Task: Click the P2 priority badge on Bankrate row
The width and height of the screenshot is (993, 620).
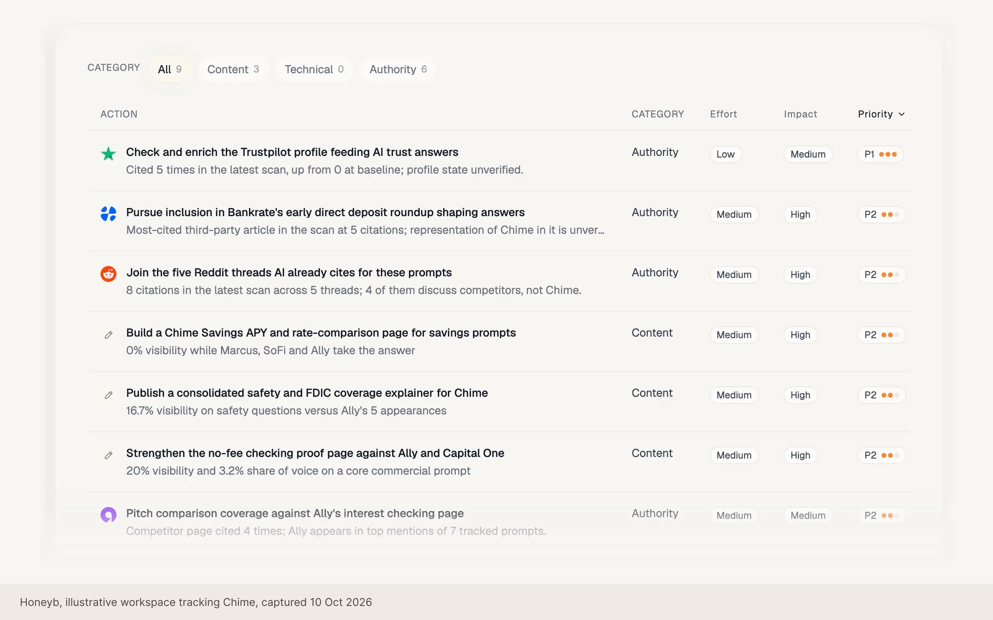Action: click(882, 215)
